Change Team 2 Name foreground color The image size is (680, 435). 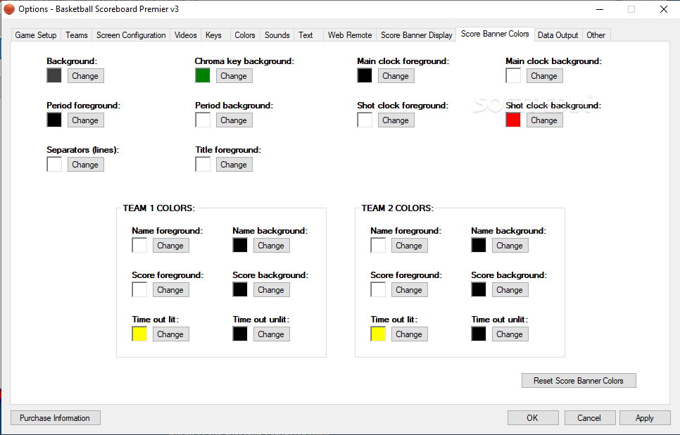(x=410, y=246)
